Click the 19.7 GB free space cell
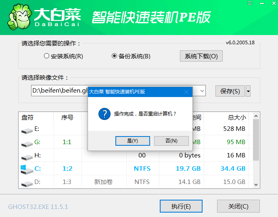 (188, 169)
